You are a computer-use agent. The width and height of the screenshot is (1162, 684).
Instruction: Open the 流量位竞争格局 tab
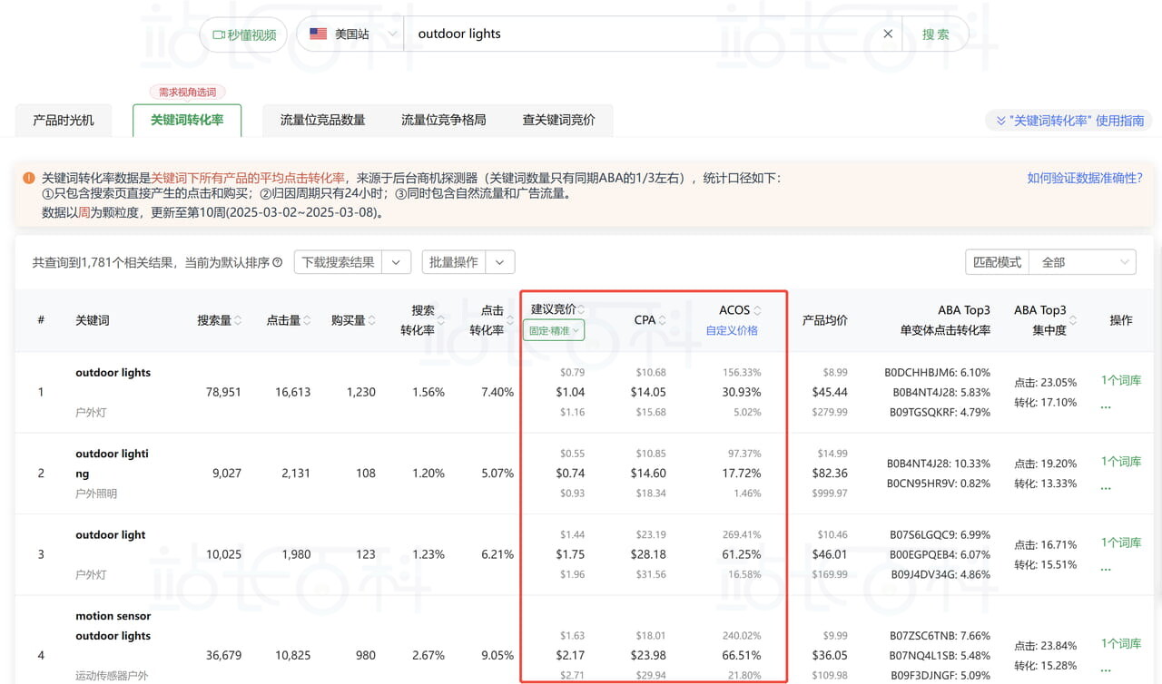coord(443,120)
